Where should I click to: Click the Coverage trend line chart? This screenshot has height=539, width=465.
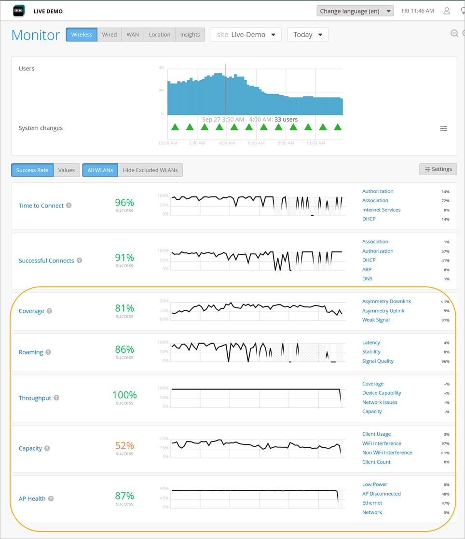258,310
